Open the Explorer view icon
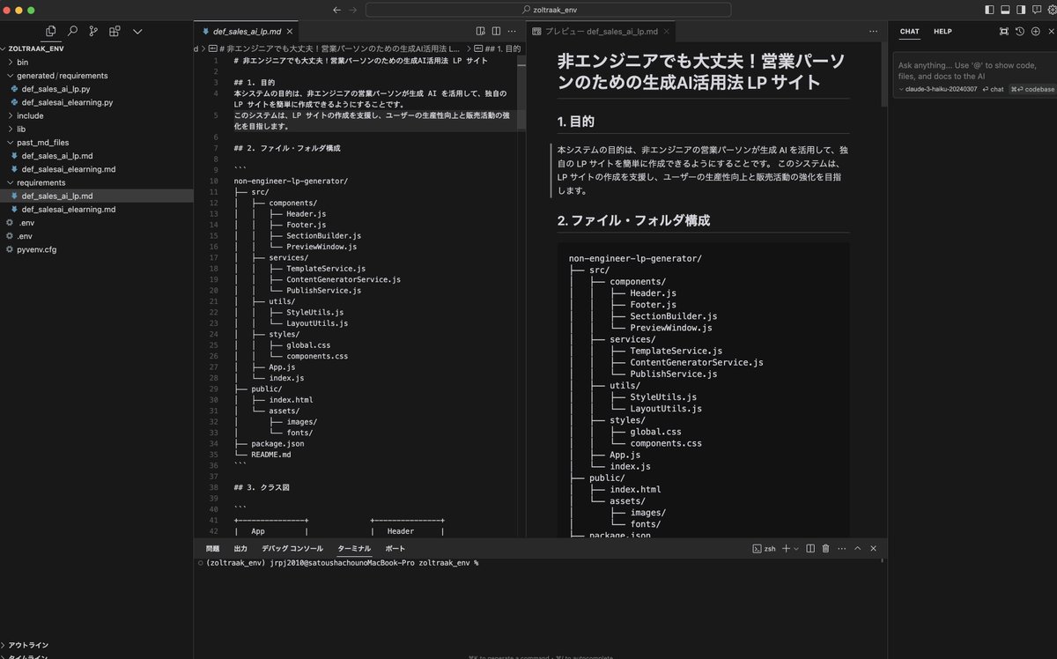The width and height of the screenshot is (1057, 659). 51,31
